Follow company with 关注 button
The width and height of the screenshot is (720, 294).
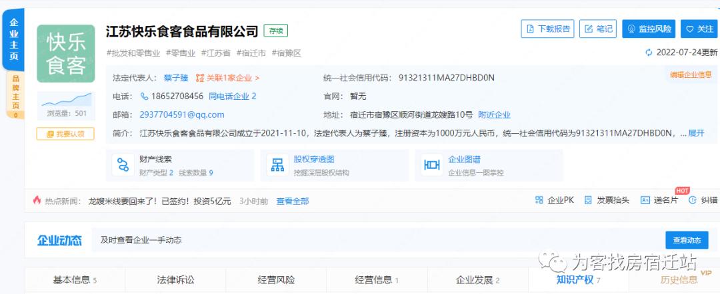coord(699,29)
